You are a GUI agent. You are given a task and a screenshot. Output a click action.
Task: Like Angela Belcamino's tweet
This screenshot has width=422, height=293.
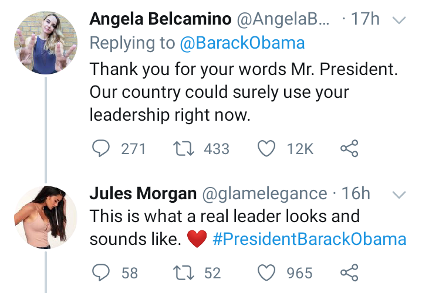click(267, 149)
